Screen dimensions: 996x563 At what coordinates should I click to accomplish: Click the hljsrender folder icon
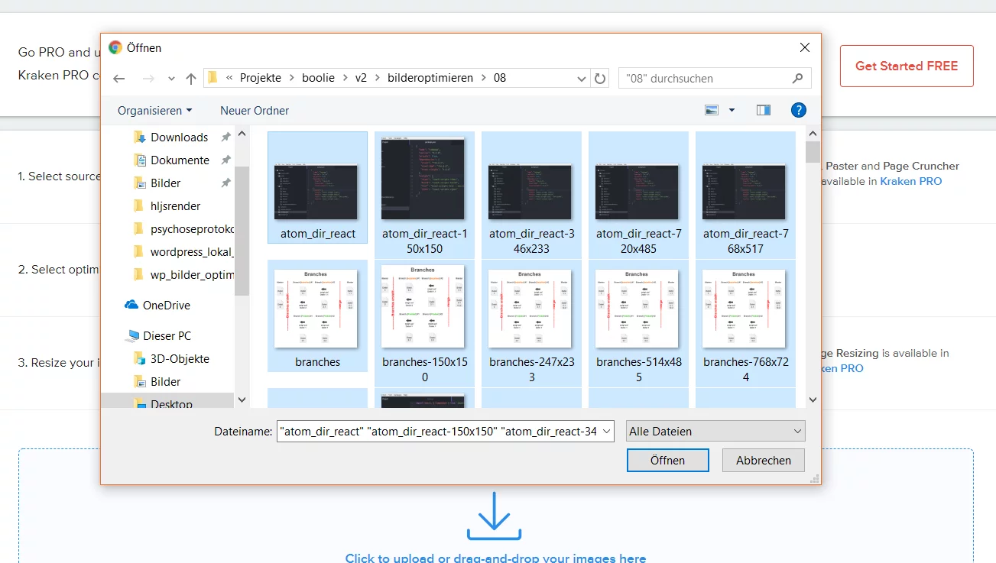(x=139, y=206)
